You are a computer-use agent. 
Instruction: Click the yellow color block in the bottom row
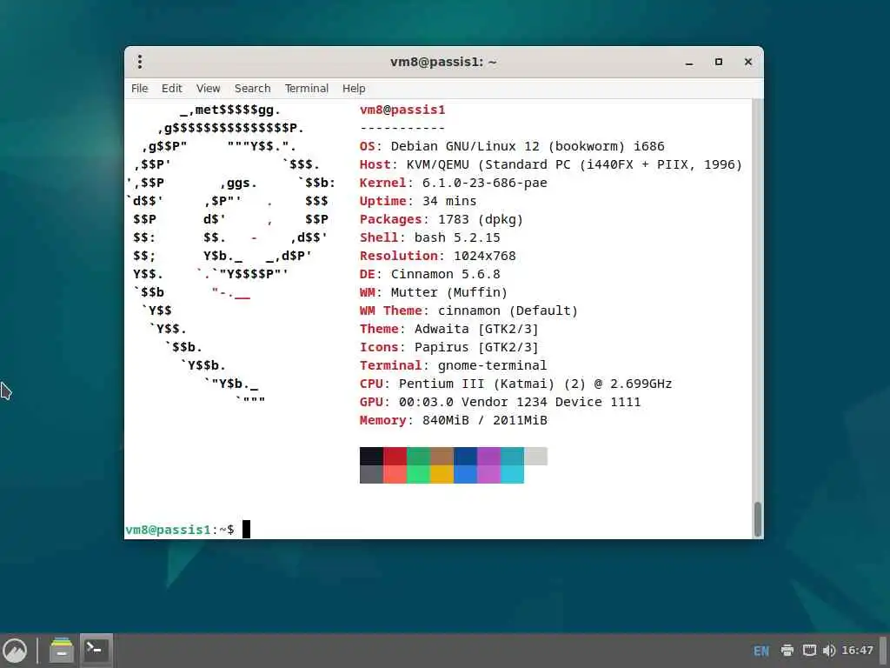(442, 474)
